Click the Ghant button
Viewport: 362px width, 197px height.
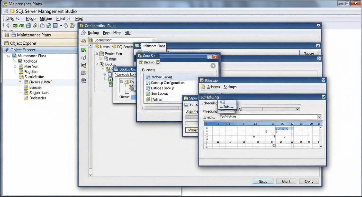pyautogui.click(x=286, y=181)
